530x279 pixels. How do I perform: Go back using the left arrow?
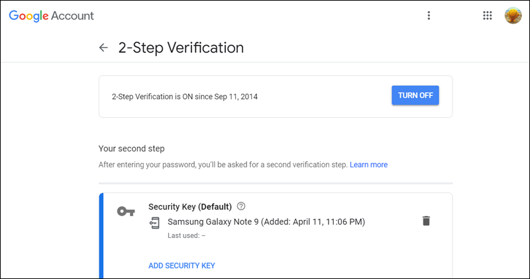[x=103, y=48]
